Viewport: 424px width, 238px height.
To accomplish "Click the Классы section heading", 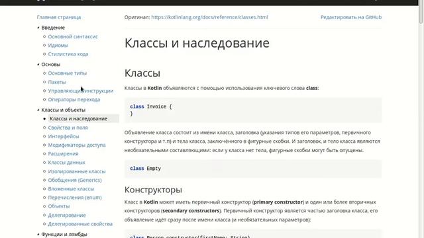I will pyautogui.click(x=142, y=73).
